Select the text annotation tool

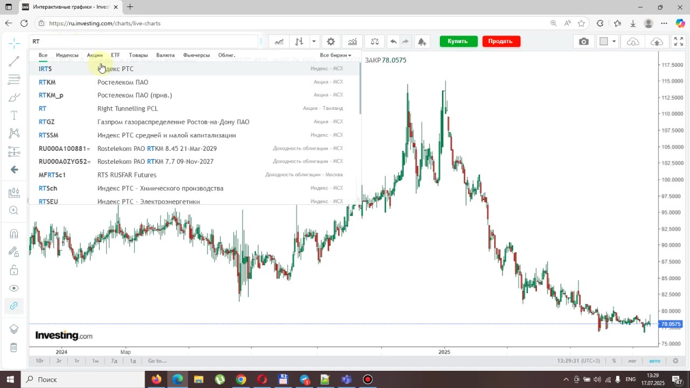tap(14, 115)
